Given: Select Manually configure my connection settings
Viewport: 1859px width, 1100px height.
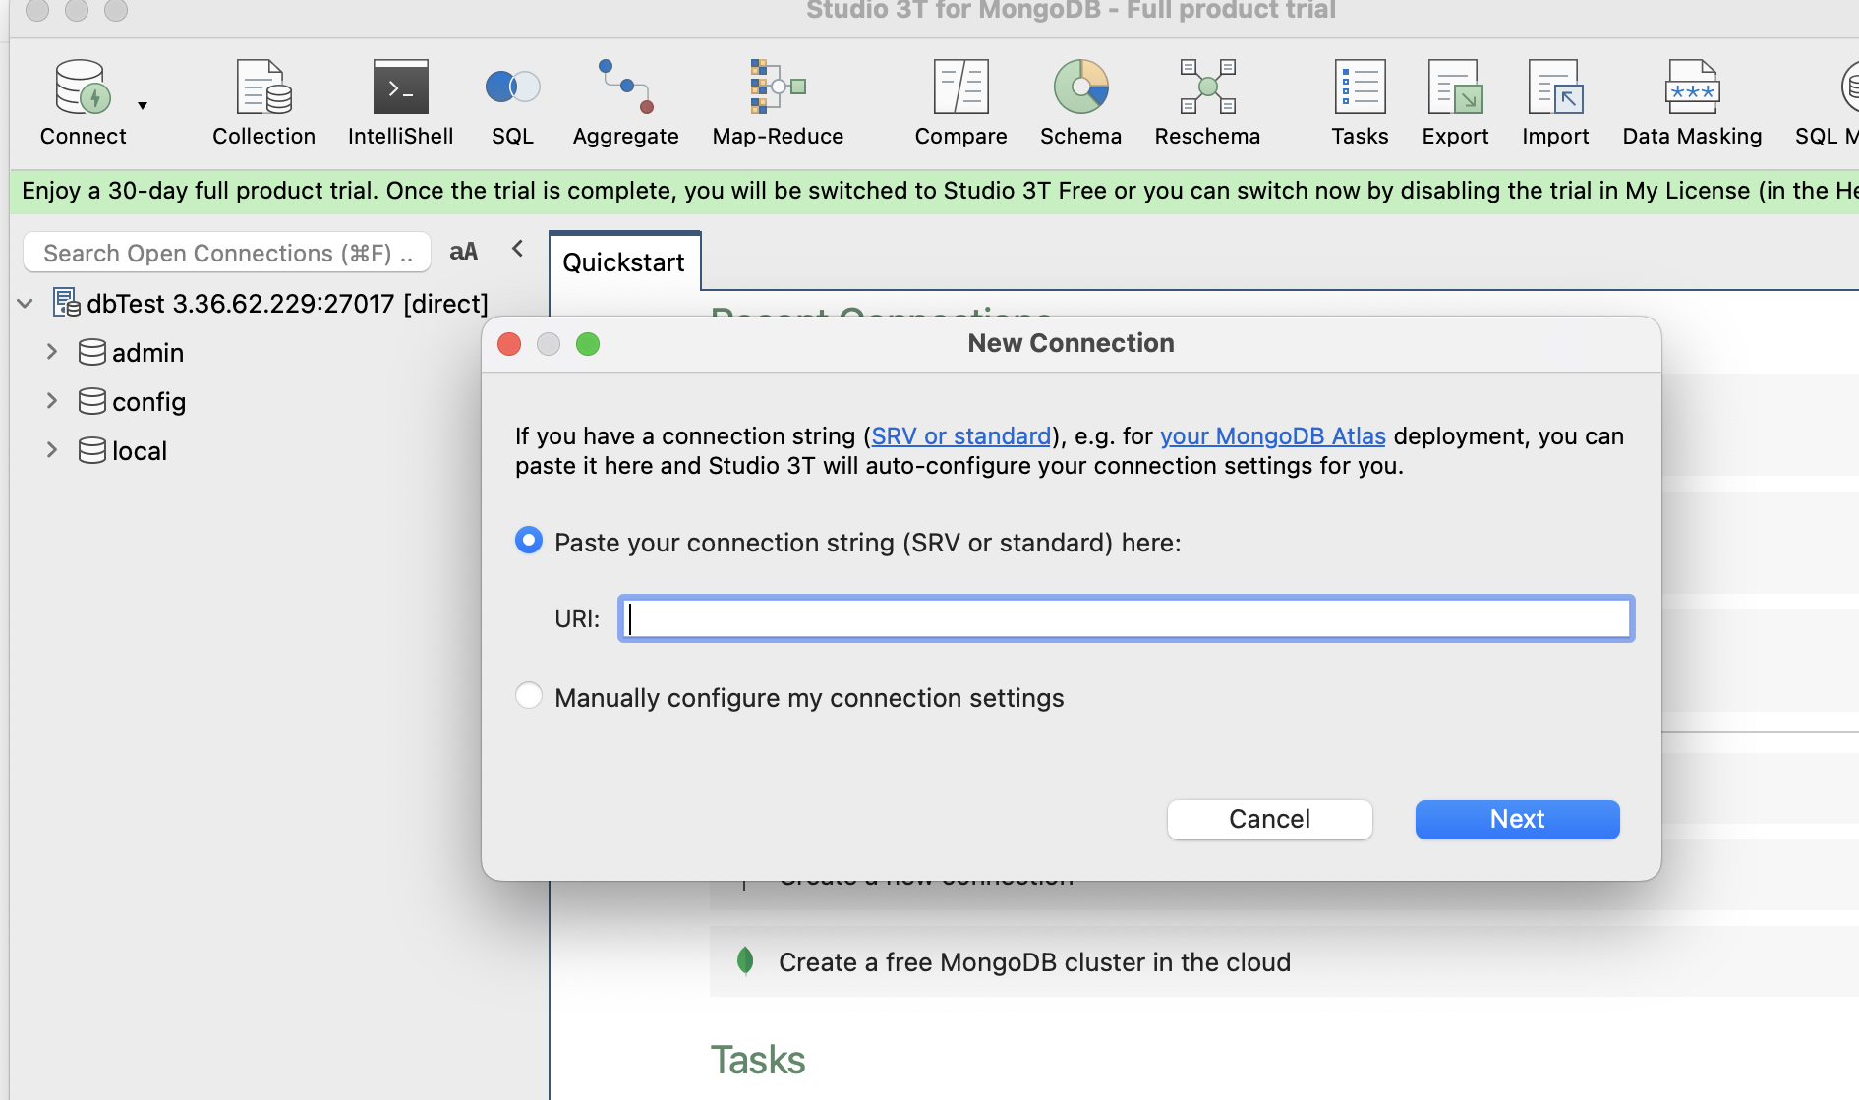Looking at the screenshot, I should [x=529, y=696].
